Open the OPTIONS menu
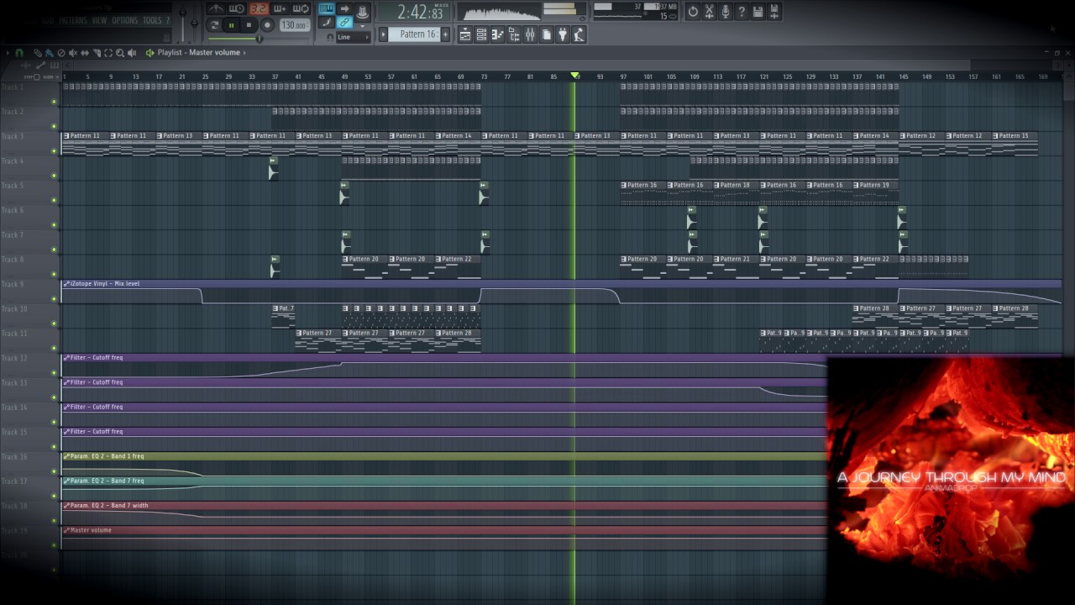The image size is (1075, 605). tap(124, 20)
